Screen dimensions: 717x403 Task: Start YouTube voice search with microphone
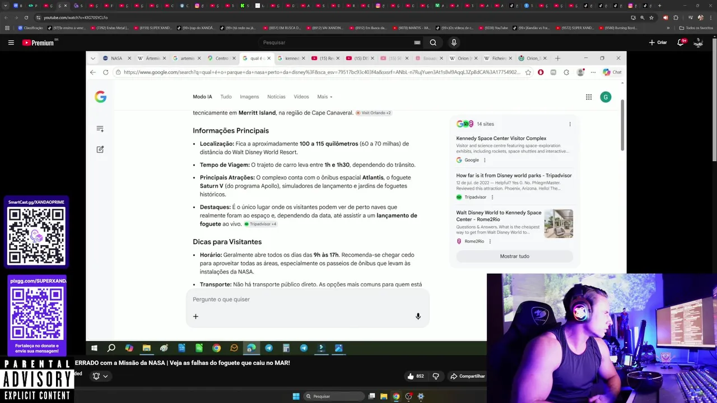coord(454,43)
